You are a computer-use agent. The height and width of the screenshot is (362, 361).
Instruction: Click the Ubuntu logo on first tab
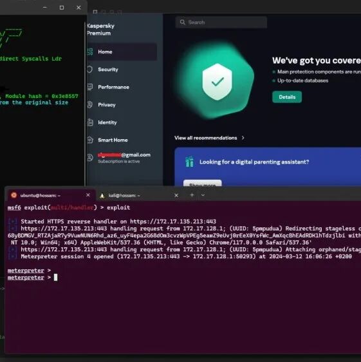pos(14,195)
